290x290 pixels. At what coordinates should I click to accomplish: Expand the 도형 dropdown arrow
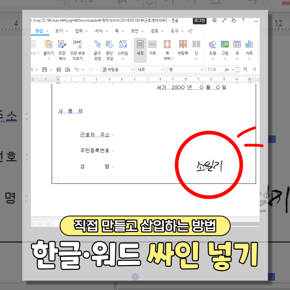coord(212,59)
